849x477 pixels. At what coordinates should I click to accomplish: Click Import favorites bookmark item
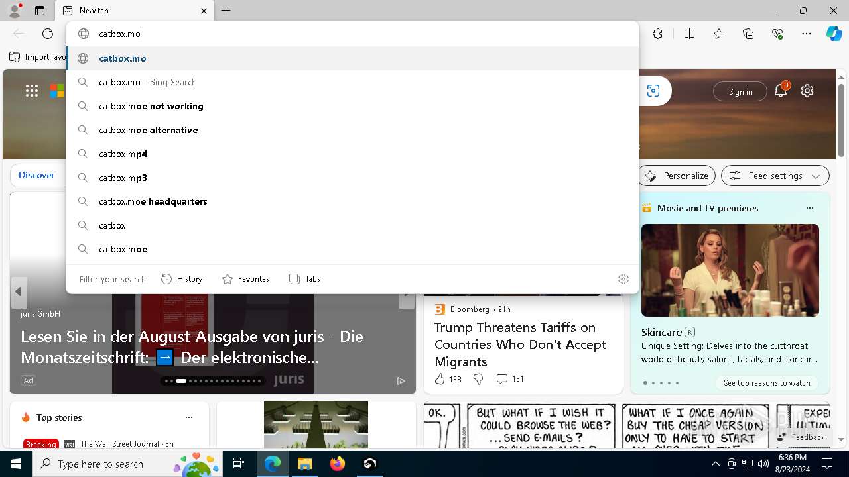tap(38, 57)
